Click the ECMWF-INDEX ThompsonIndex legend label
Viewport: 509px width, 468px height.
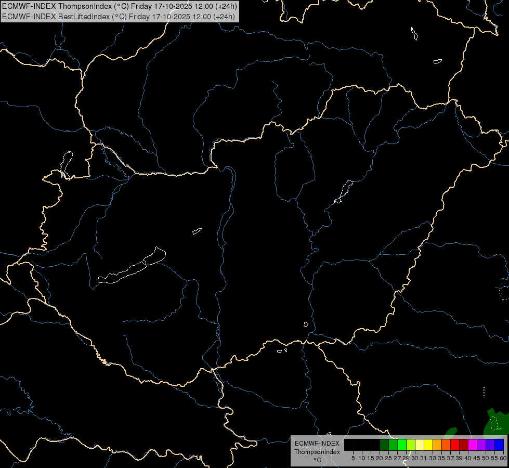(x=317, y=448)
